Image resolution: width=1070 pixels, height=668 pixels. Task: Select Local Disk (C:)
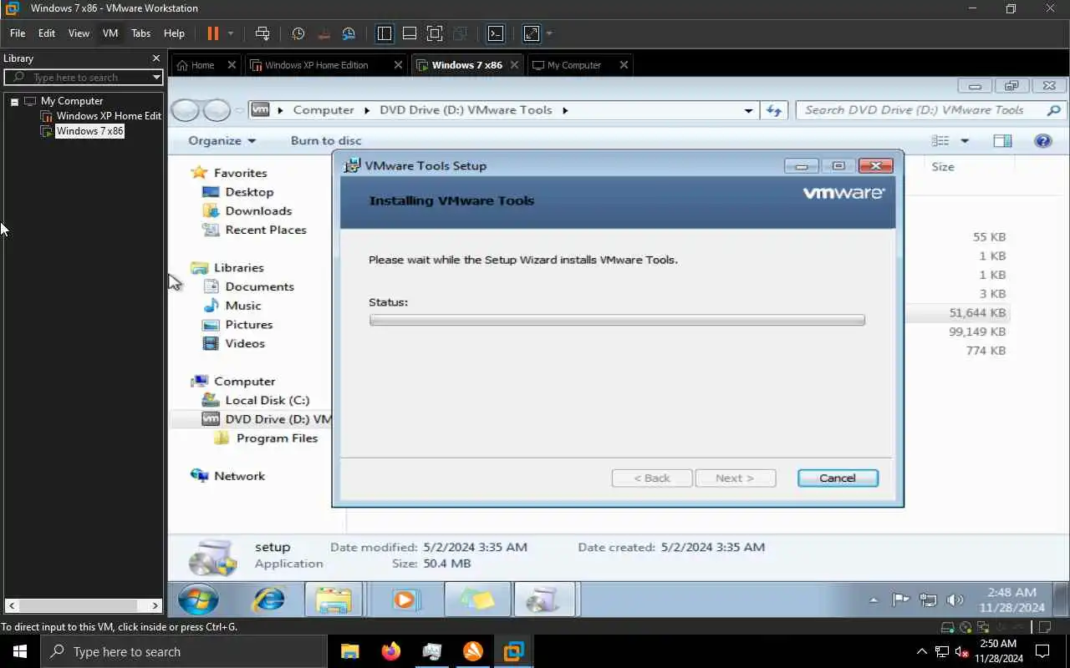[x=267, y=400]
